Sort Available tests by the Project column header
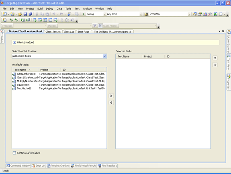 click(50, 70)
